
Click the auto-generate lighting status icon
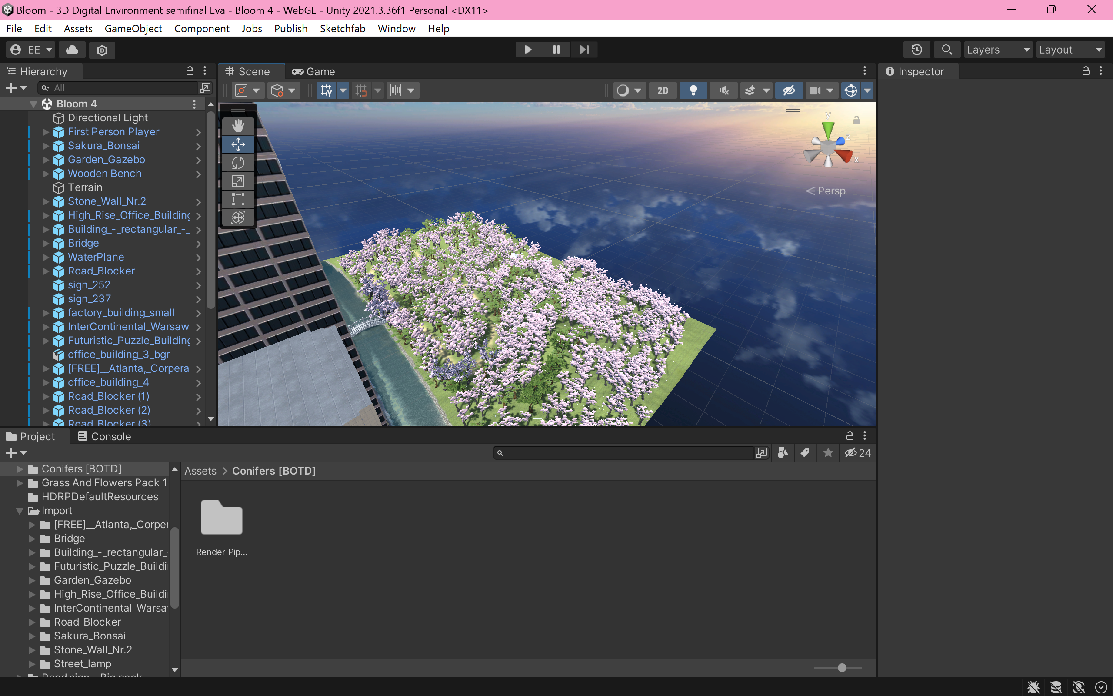click(x=1079, y=687)
